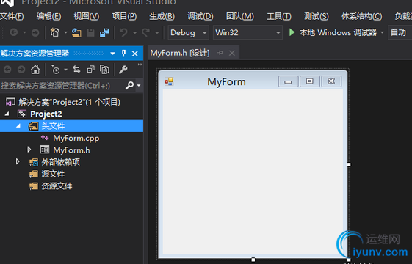Click the Save All icon
This screenshot has height=264, width=412.
pos(104,33)
